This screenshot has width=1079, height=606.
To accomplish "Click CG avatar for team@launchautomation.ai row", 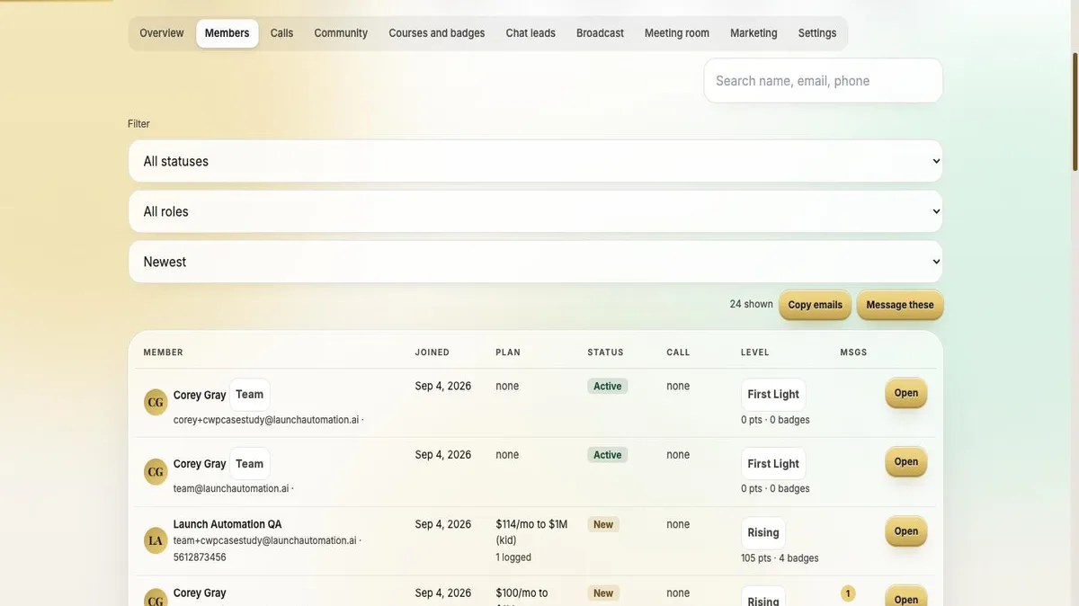I will (x=156, y=471).
